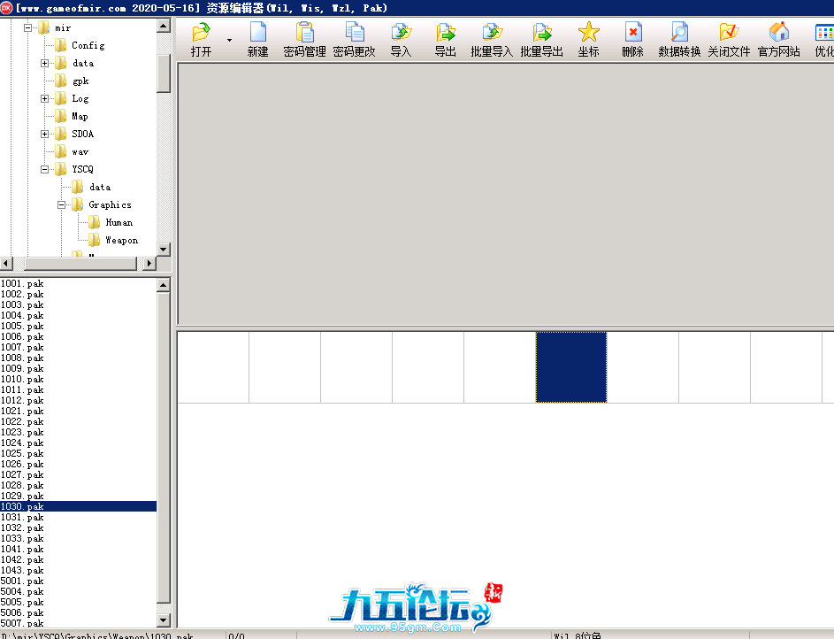Collapse the mir folder node
The image size is (834, 639).
[x=27, y=27]
